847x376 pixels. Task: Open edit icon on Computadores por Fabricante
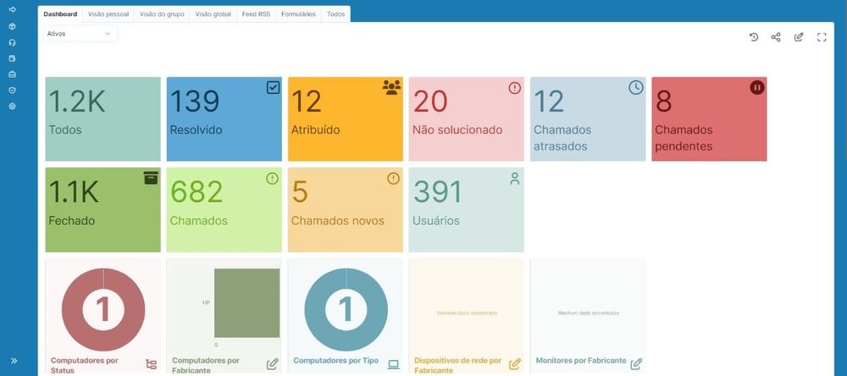tap(272, 364)
